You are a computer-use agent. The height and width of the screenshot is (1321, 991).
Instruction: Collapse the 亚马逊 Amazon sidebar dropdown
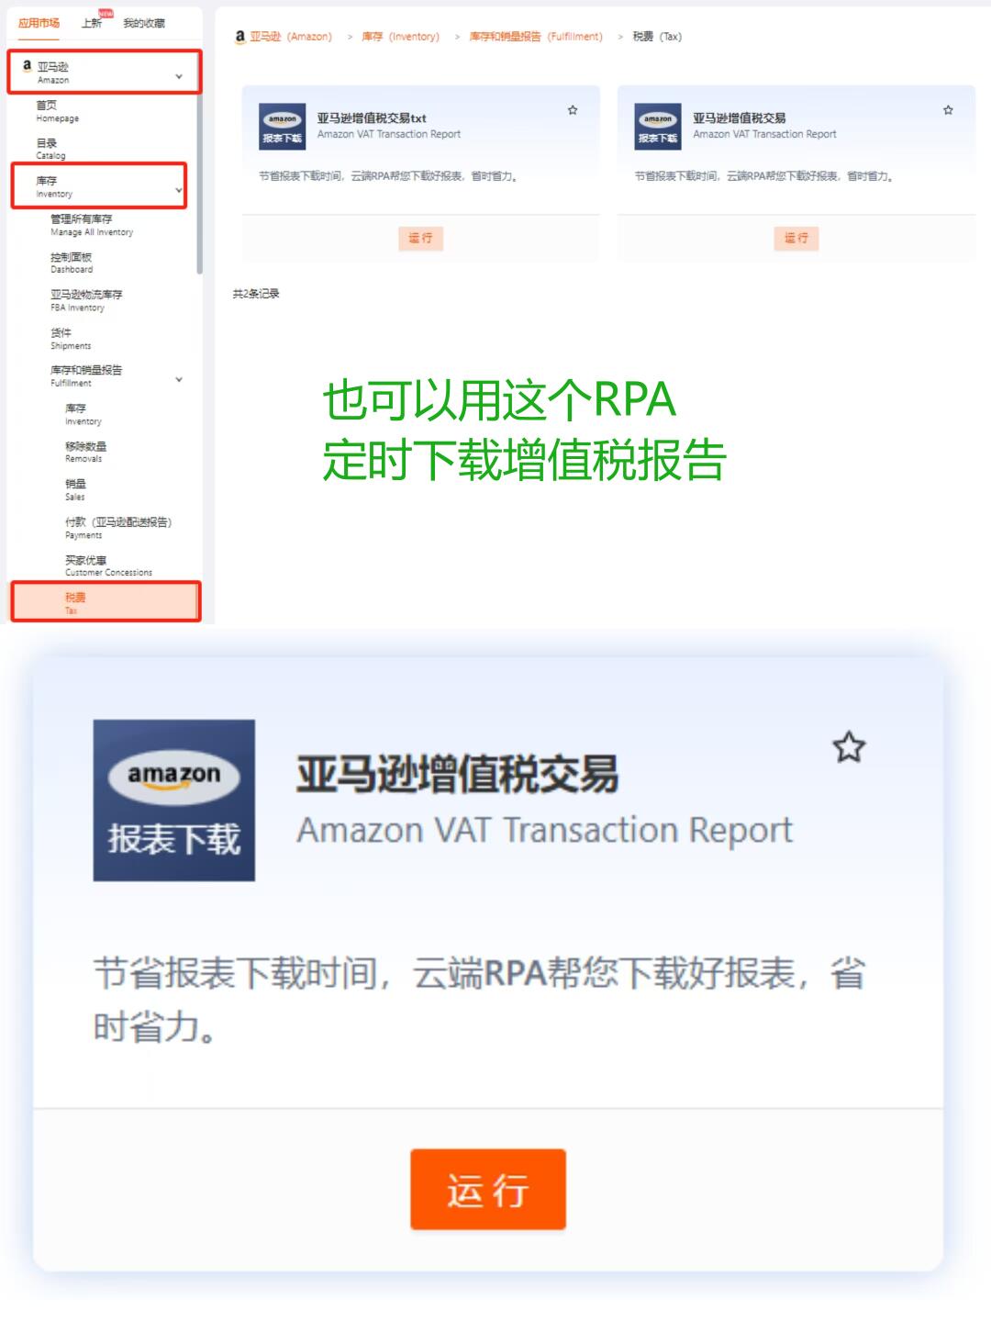179,76
